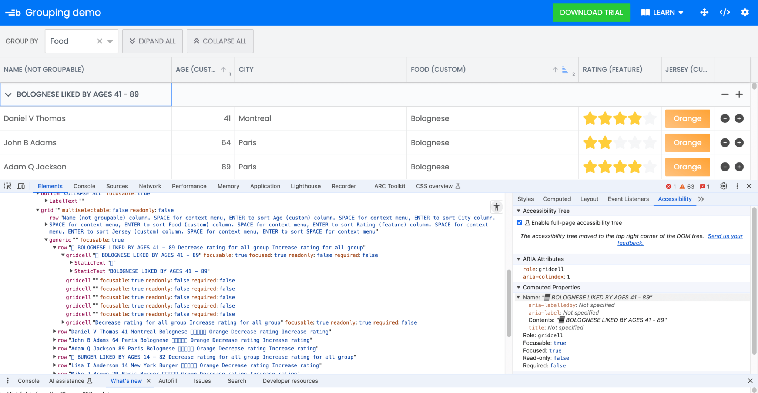Collapse the ARIA Attributes section
This screenshot has height=393, width=758.
point(519,259)
